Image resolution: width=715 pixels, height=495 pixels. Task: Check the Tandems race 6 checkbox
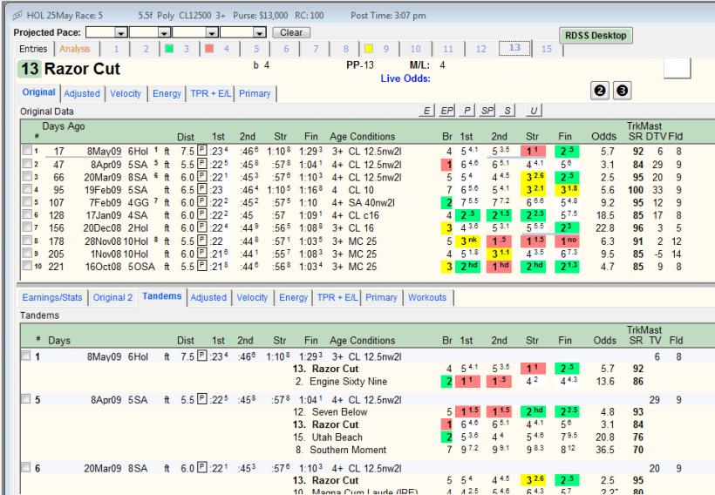(26, 467)
